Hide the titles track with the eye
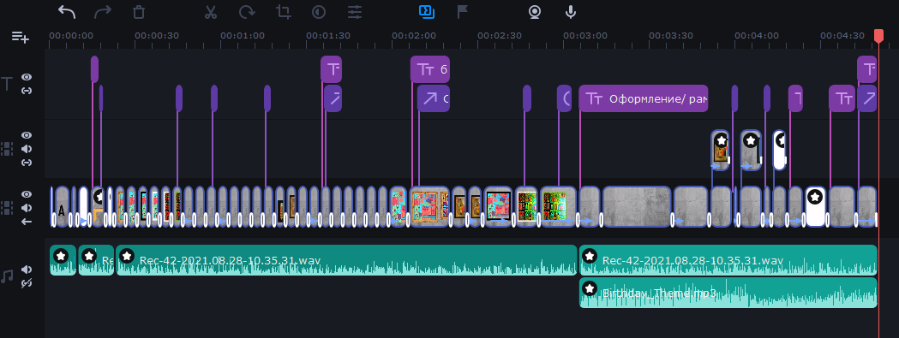This screenshot has width=899, height=338. (27, 77)
